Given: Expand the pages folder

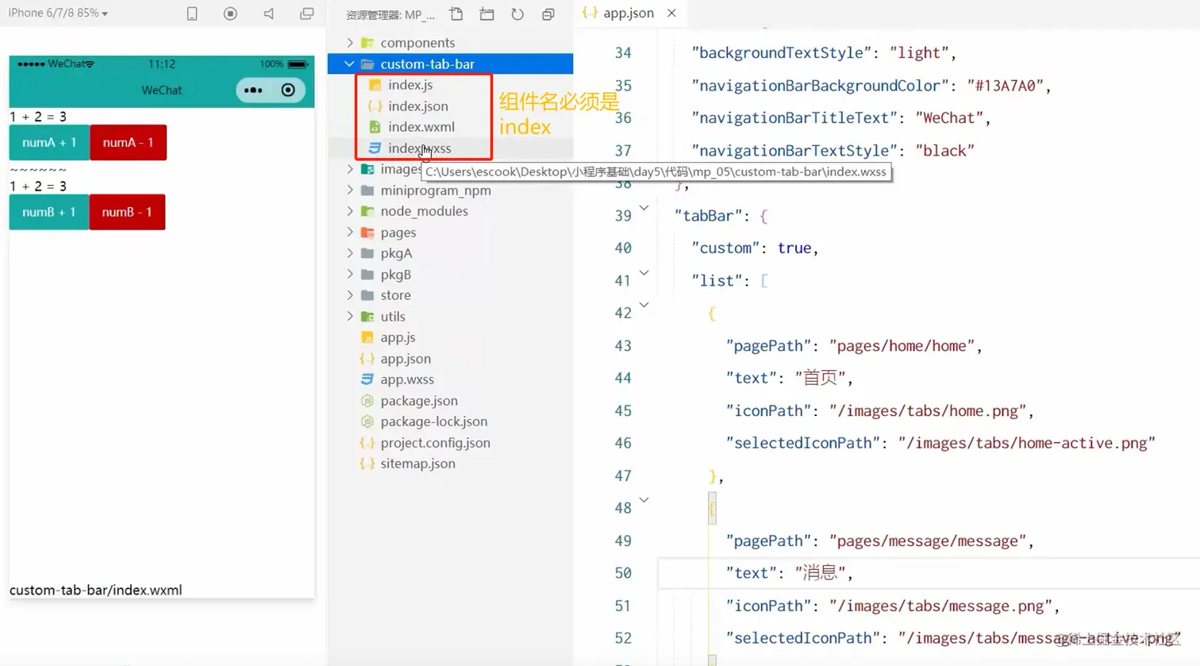Looking at the screenshot, I should tap(350, 232).
